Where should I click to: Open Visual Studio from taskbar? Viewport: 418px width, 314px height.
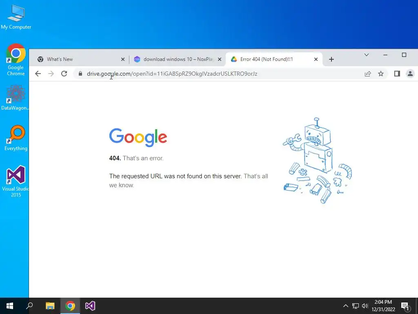coord(90,306)
